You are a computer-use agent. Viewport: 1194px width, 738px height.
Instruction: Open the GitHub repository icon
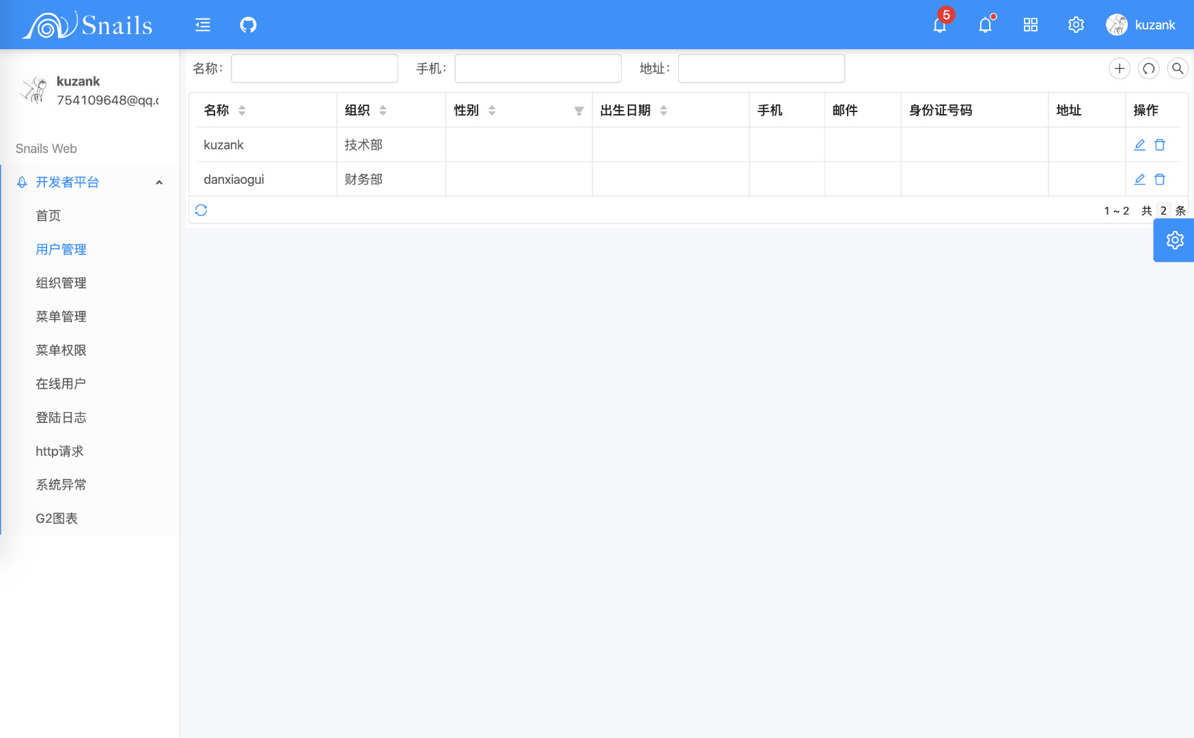(x=248, y=25)
